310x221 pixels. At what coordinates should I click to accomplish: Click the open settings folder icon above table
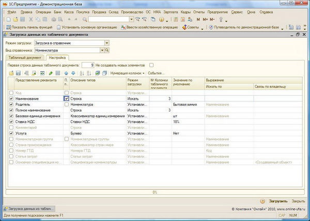[x=11, y=73]
